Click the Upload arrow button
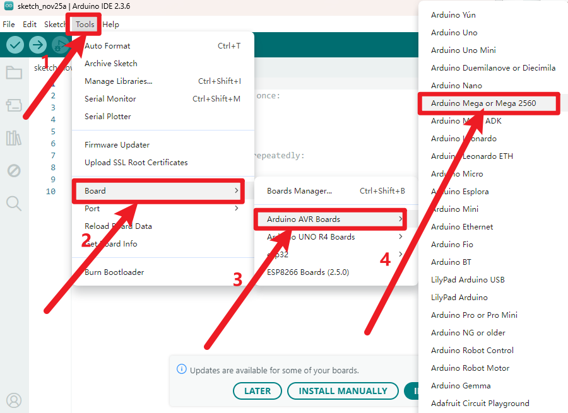 click(38, 45)
